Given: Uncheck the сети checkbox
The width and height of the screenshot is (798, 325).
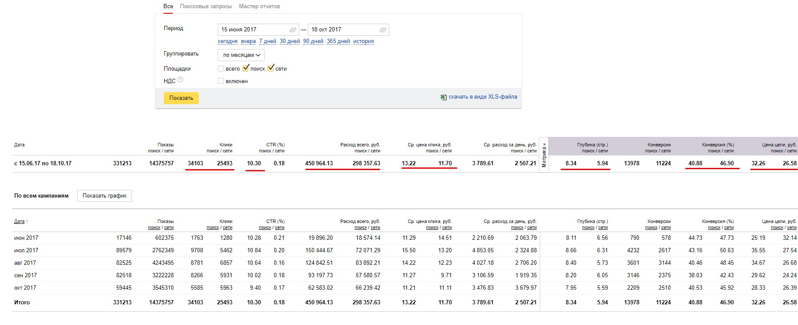Looking at the screenshot, I should click(271, 68).
